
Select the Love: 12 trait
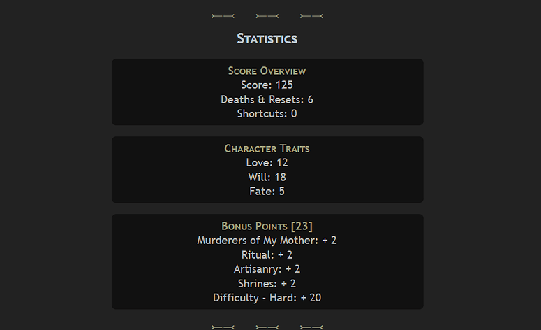(x=267, y=163)
